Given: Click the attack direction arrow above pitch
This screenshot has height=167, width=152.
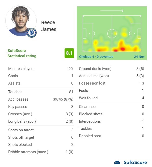Looking at the screenshot, I should tap(112, 11).
